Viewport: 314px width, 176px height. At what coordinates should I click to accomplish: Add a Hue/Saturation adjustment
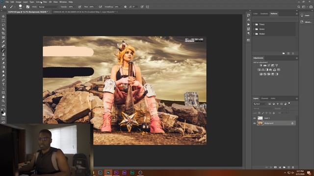pyautogui.click(x=259, y=70)
